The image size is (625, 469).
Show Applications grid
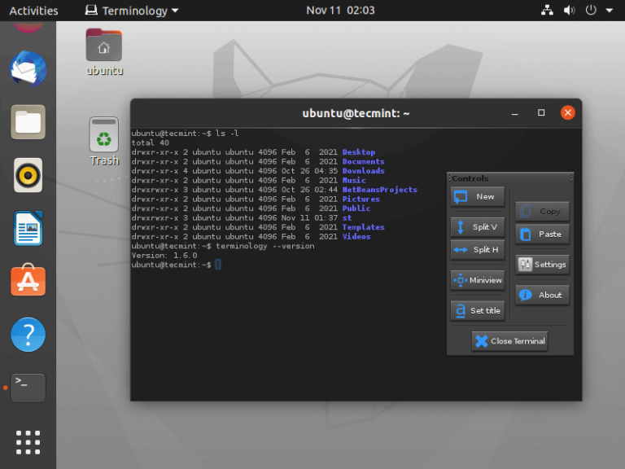click(28, 441)
